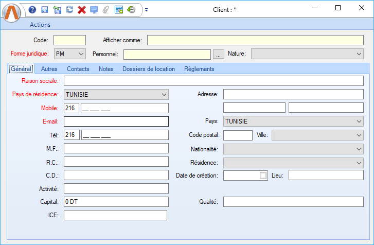
Task: Save the client with the floppy disk icon
Action: 45,10
